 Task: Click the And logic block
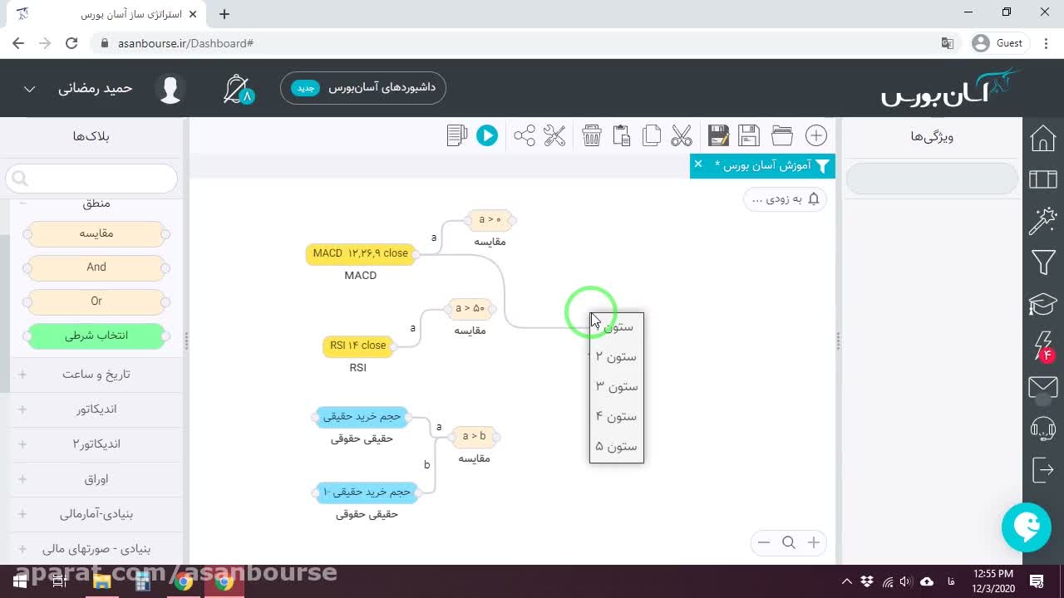pyautogui.click(x=96, y=267)
